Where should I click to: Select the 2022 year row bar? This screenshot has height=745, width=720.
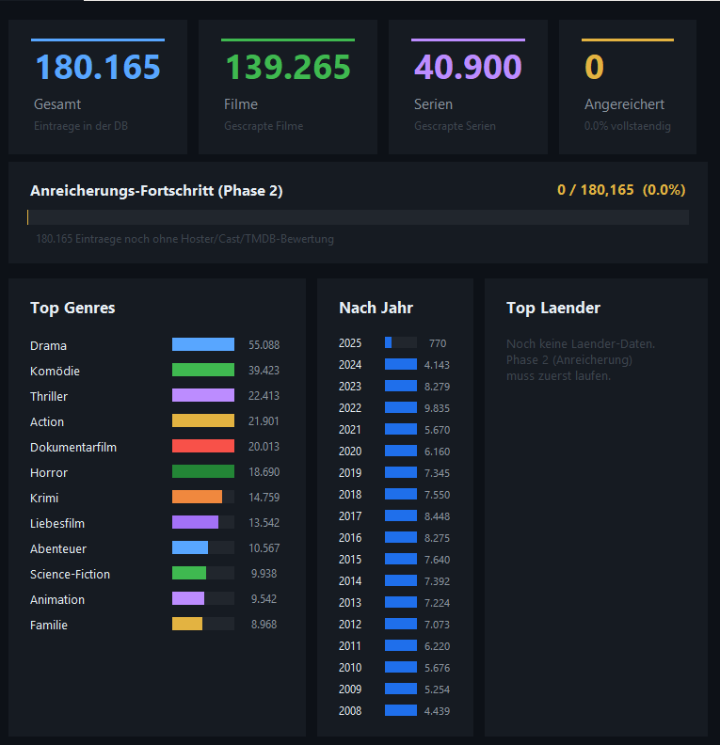click(x=401, y=407)
